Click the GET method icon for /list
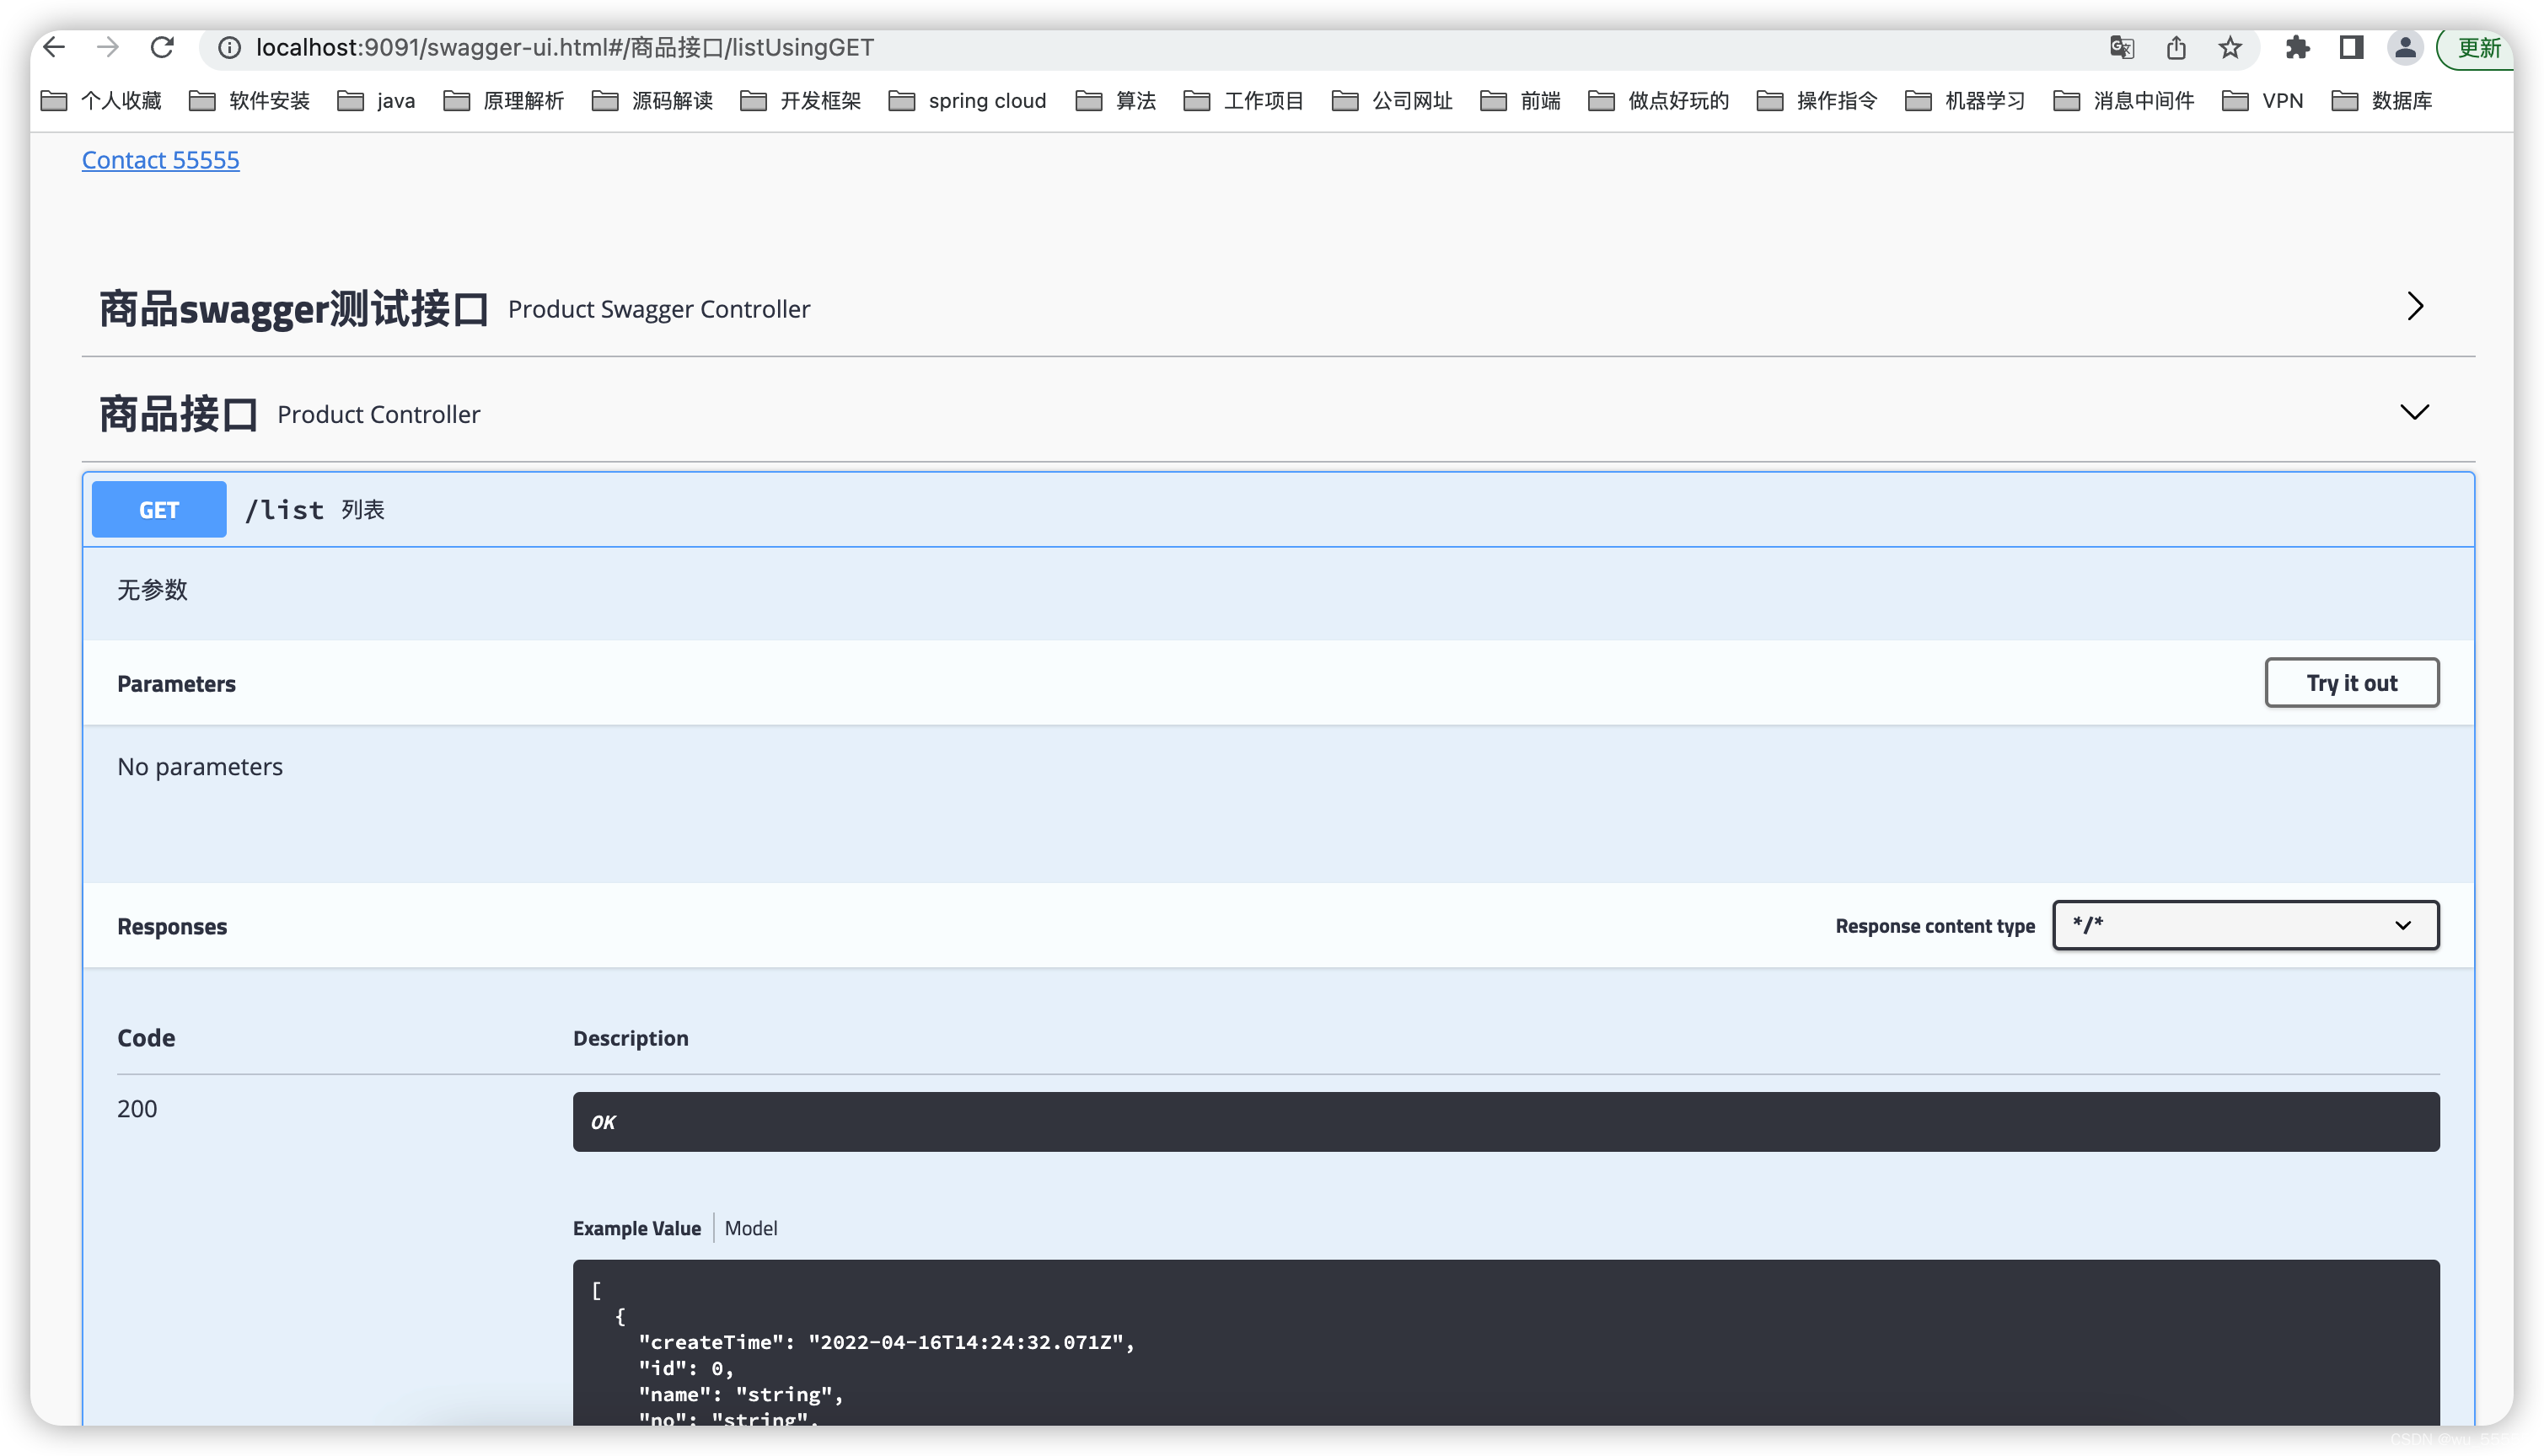The image size is (2544, 1456). pyautogui.click(x=159, y=508)
